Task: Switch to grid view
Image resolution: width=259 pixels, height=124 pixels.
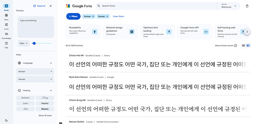Action: click(244, 46)
